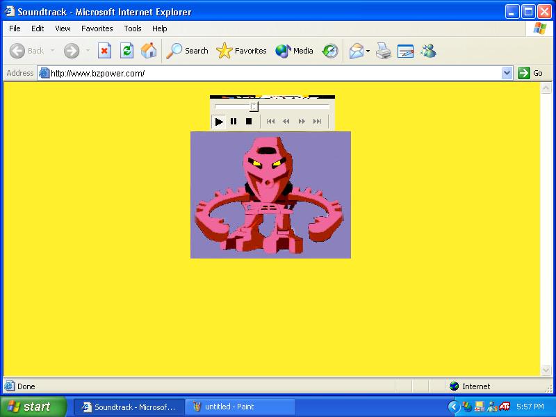Click the Forward navigation arrow
The image size is (556, 417).
tap(72, 51)
